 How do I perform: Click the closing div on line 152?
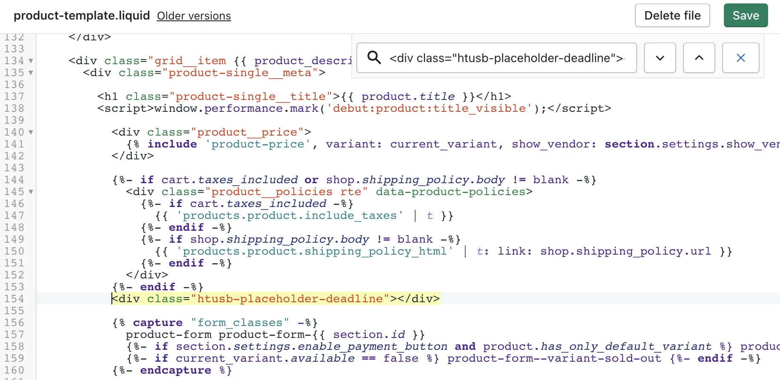(147, 275)
